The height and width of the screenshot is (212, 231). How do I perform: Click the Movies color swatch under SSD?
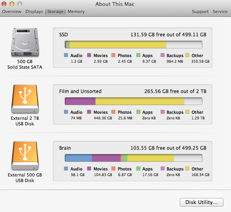tap(89, 55)
